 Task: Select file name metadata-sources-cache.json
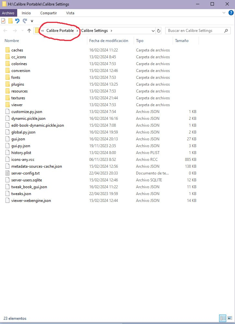point(37,166)
